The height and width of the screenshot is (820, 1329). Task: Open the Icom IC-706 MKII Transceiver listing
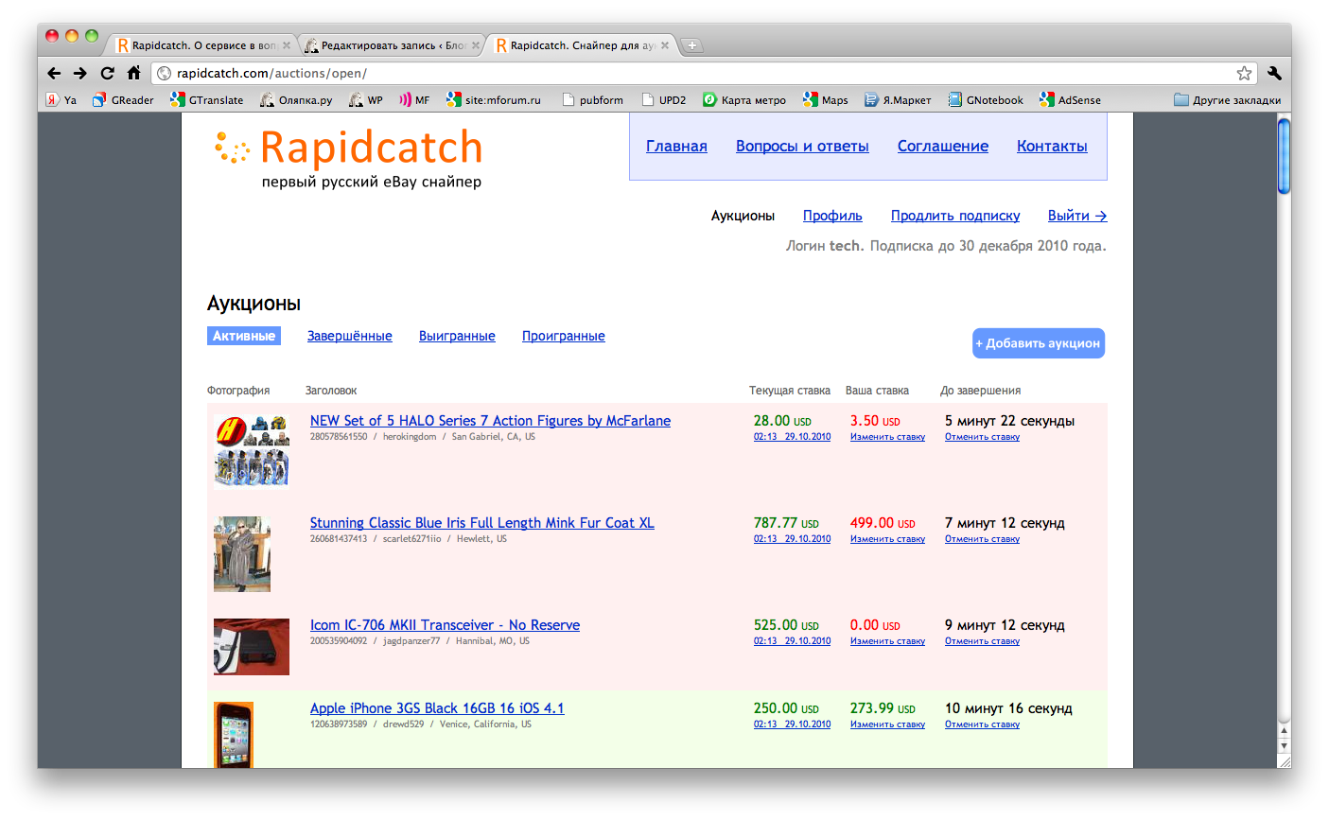pos(445,625)
